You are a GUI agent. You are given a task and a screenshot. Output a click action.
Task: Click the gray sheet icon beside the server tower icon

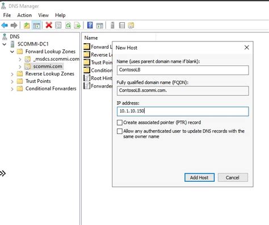pos(122,25)
